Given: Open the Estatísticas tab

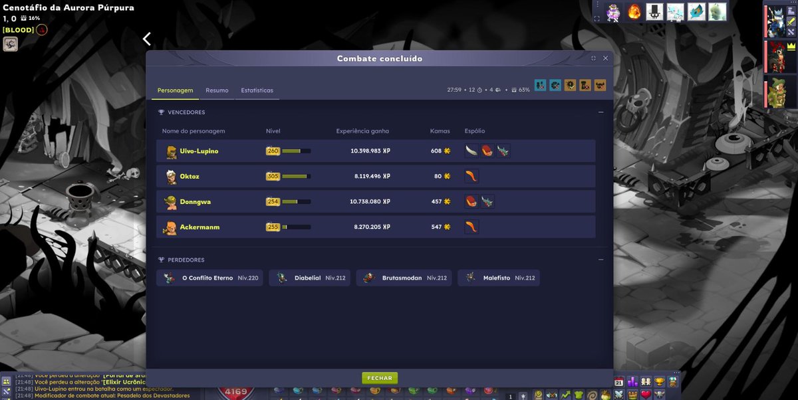Looking at the screenshot, I should point(257,90).
